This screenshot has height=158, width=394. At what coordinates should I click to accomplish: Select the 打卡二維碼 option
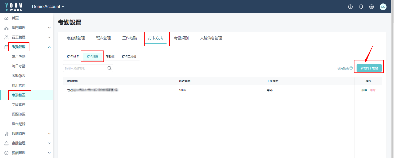tap(129, 56)
